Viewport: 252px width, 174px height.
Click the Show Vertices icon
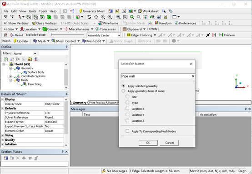tap(6, 23)
